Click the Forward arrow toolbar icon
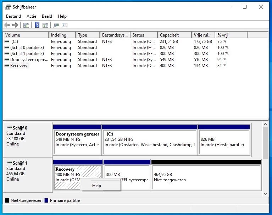The image size is (272, 215). (15, 25)
